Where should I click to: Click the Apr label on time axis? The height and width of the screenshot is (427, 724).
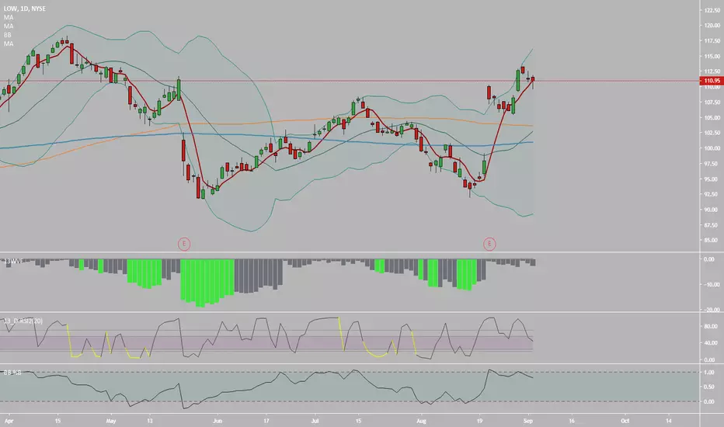point(9,421)
